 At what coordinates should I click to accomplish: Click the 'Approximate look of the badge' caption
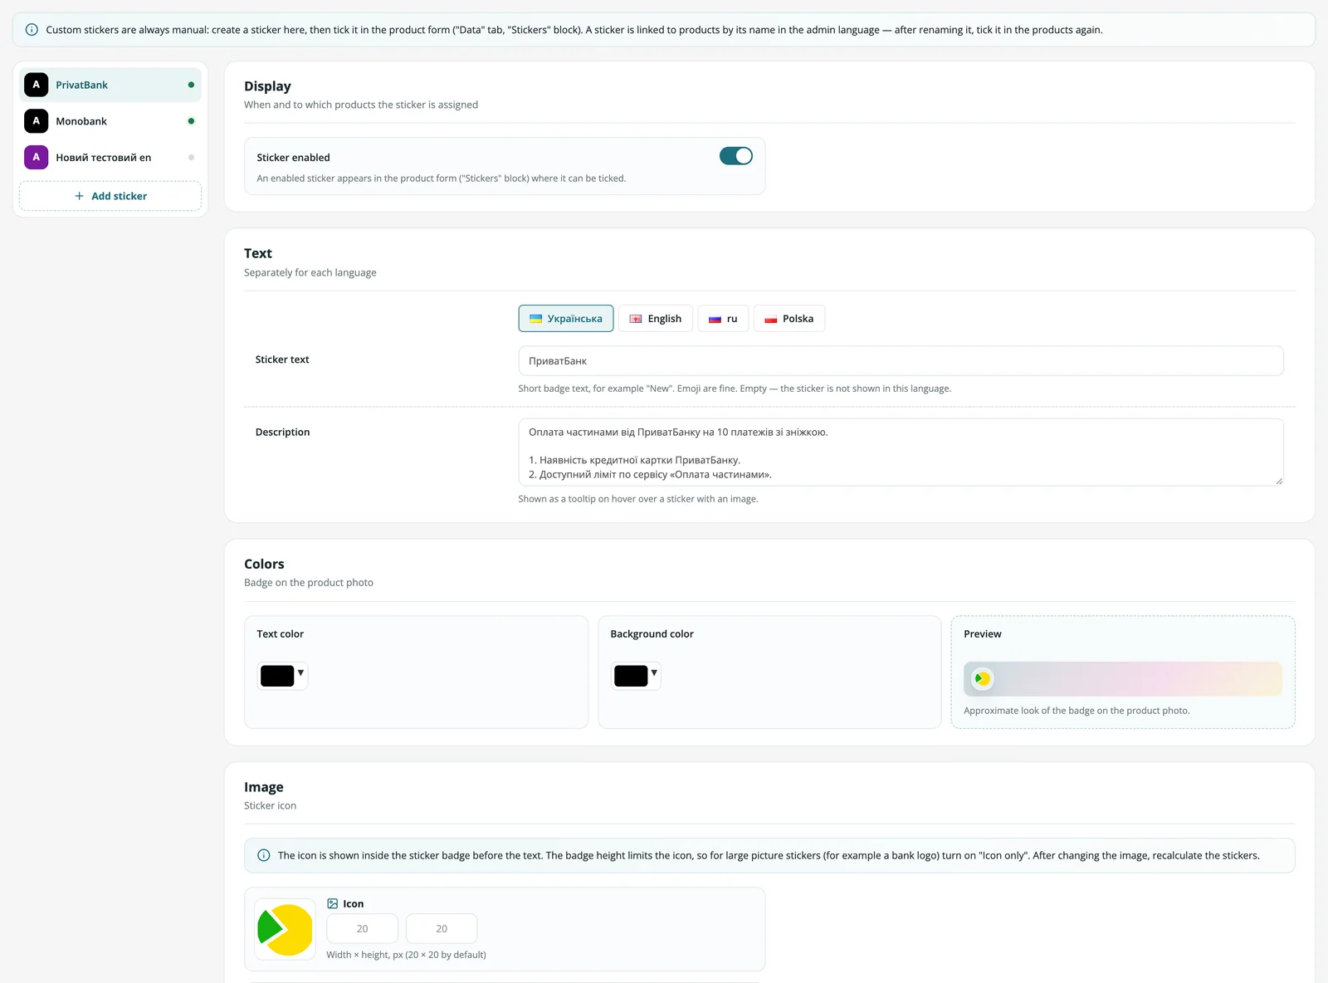pyautogui.click(x=1077, y=711)
